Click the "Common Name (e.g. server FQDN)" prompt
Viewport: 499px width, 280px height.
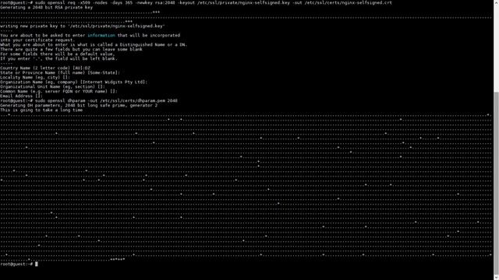tap(59, 91)
